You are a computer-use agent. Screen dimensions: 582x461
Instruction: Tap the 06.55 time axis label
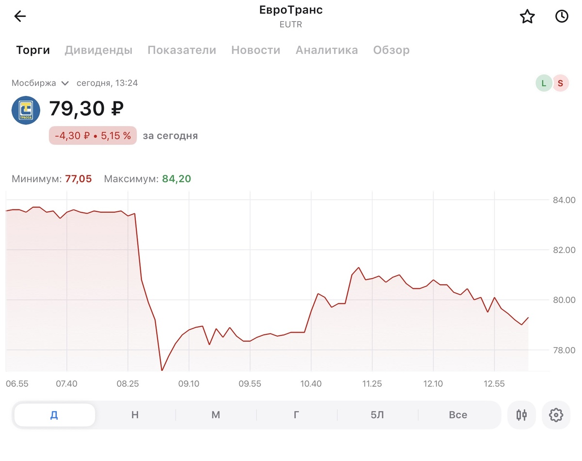(17, 384)
